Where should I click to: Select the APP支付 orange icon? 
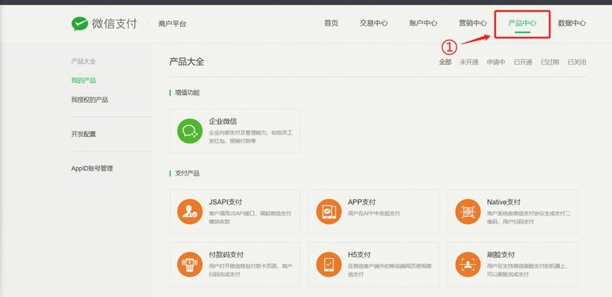click(329, 211)
